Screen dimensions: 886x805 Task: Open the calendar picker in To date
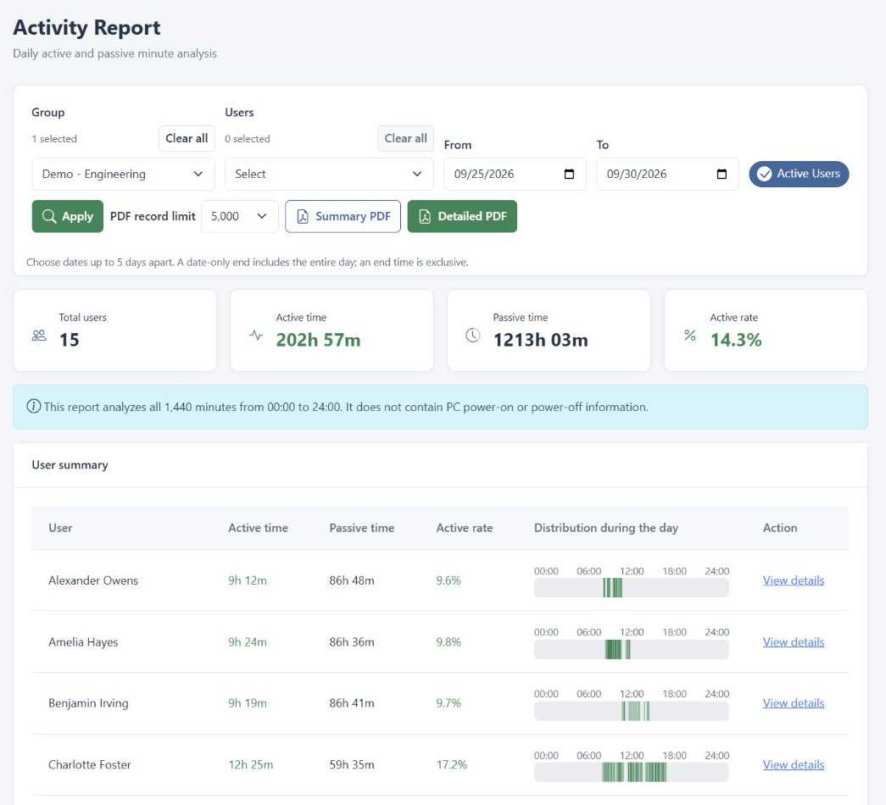coord(722,174)
